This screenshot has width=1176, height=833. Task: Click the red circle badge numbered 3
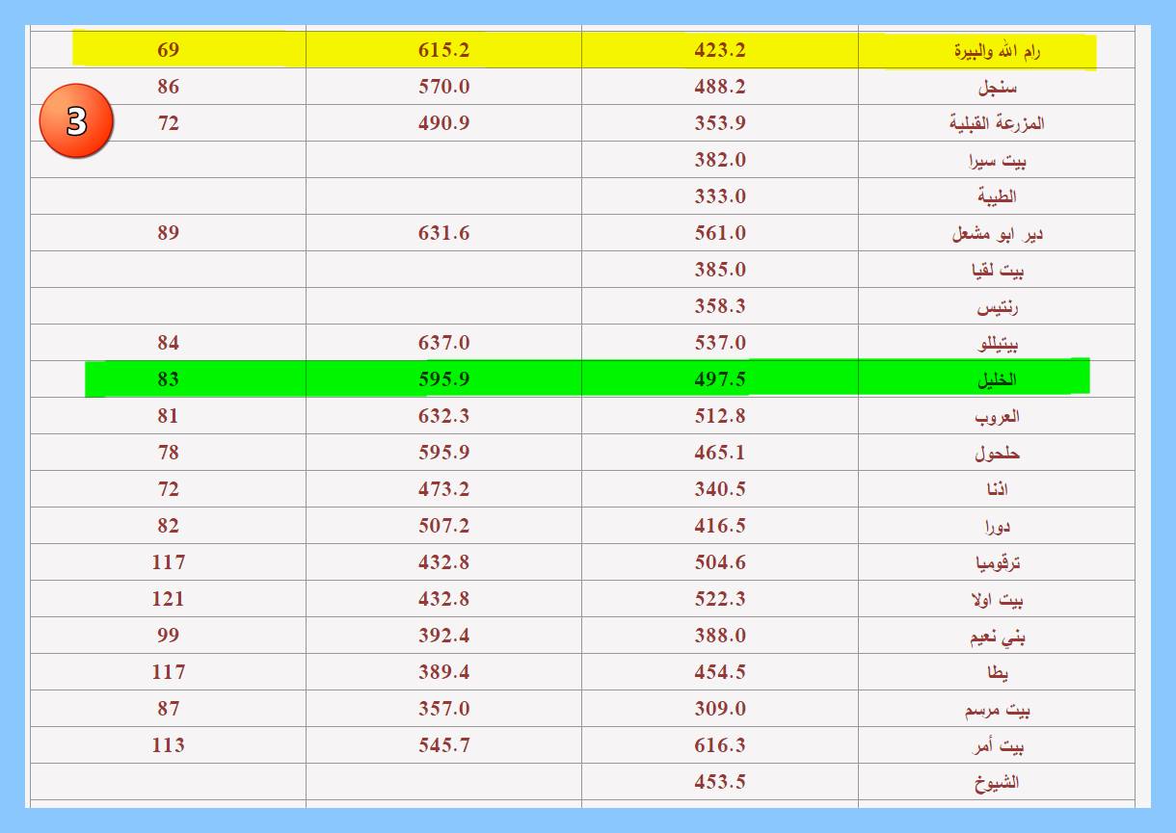tap(76, 122)
